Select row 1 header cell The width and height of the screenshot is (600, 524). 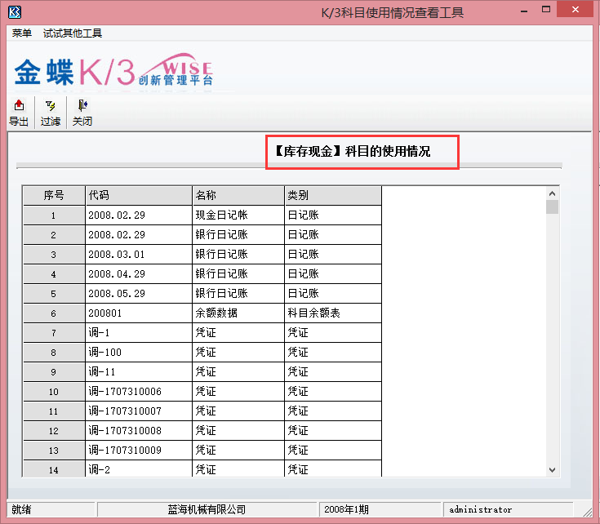[54, 215]
